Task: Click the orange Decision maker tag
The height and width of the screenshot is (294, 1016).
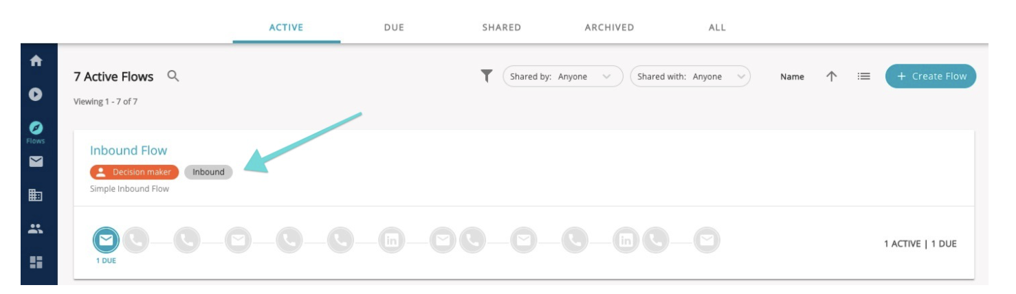Action: click(134, 172)
